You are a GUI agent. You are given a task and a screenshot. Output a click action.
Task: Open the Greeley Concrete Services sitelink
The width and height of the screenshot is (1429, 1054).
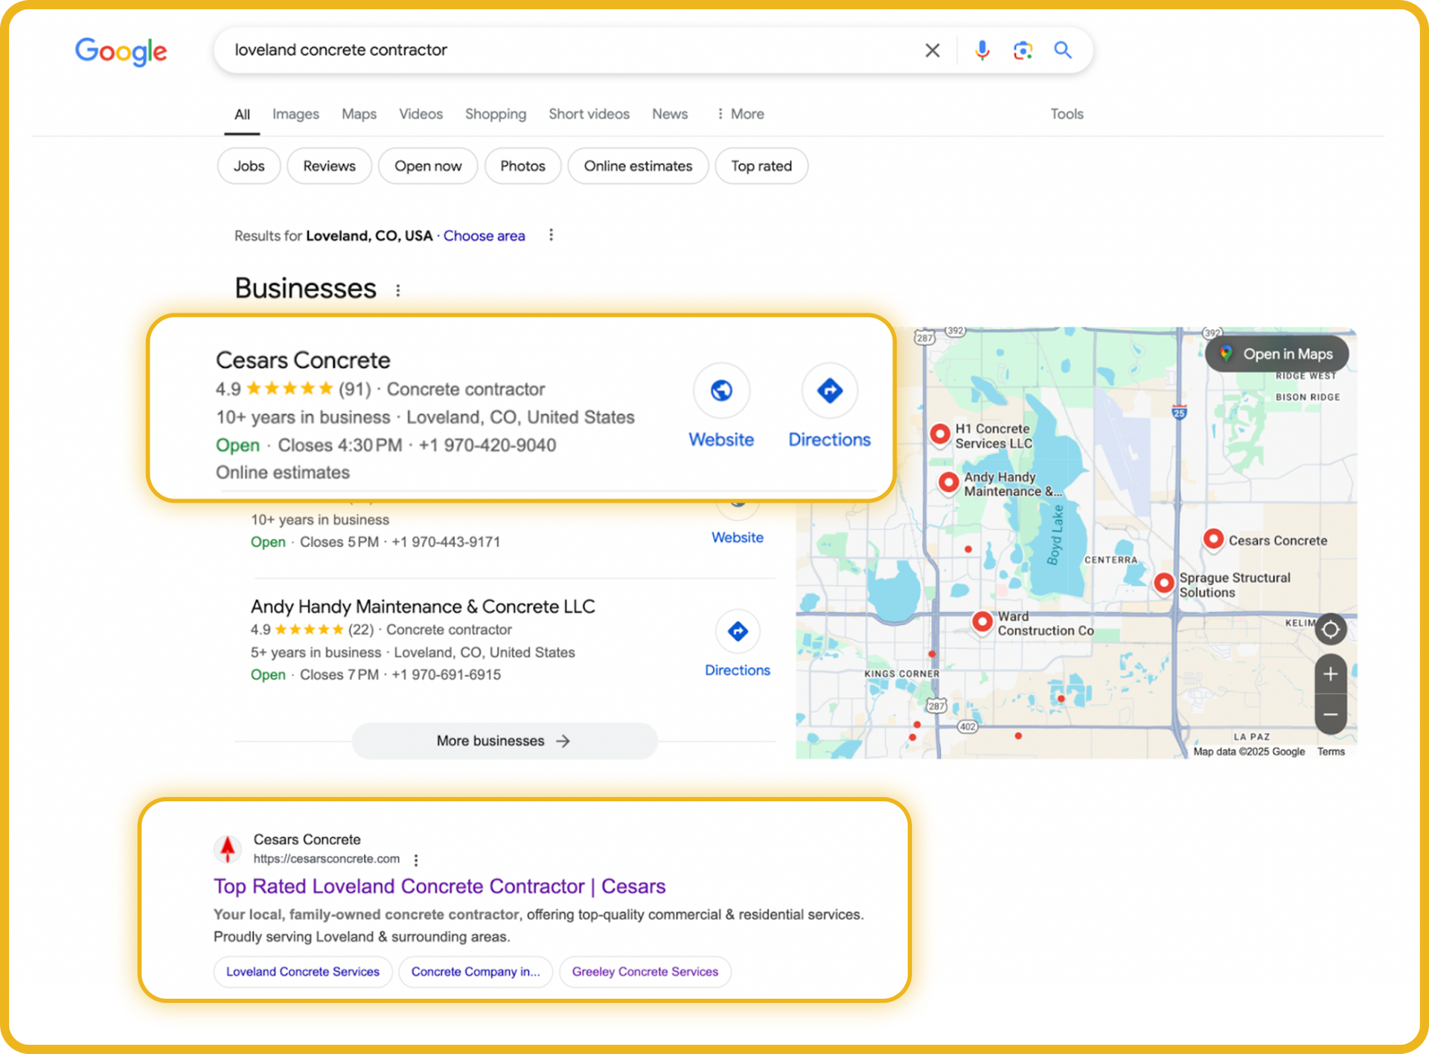[x=645, y=971]
